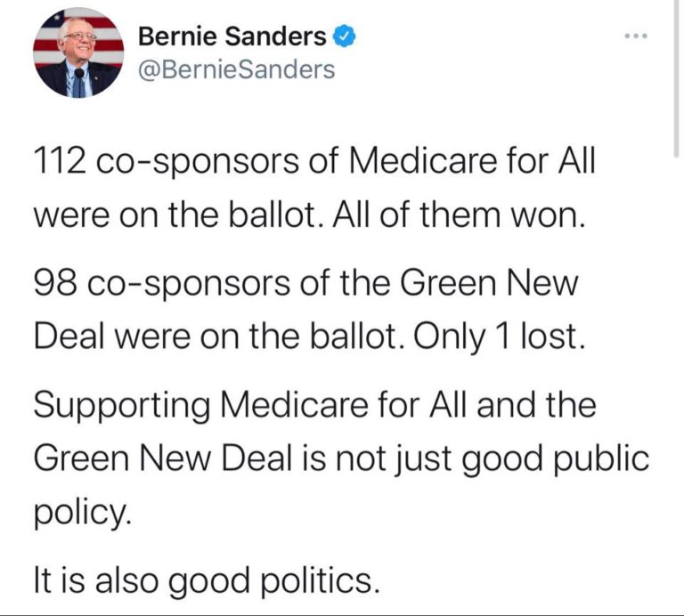Click the sentence 'All of them won.'

(459, 215)
